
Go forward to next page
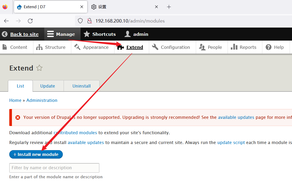[18, 21]
